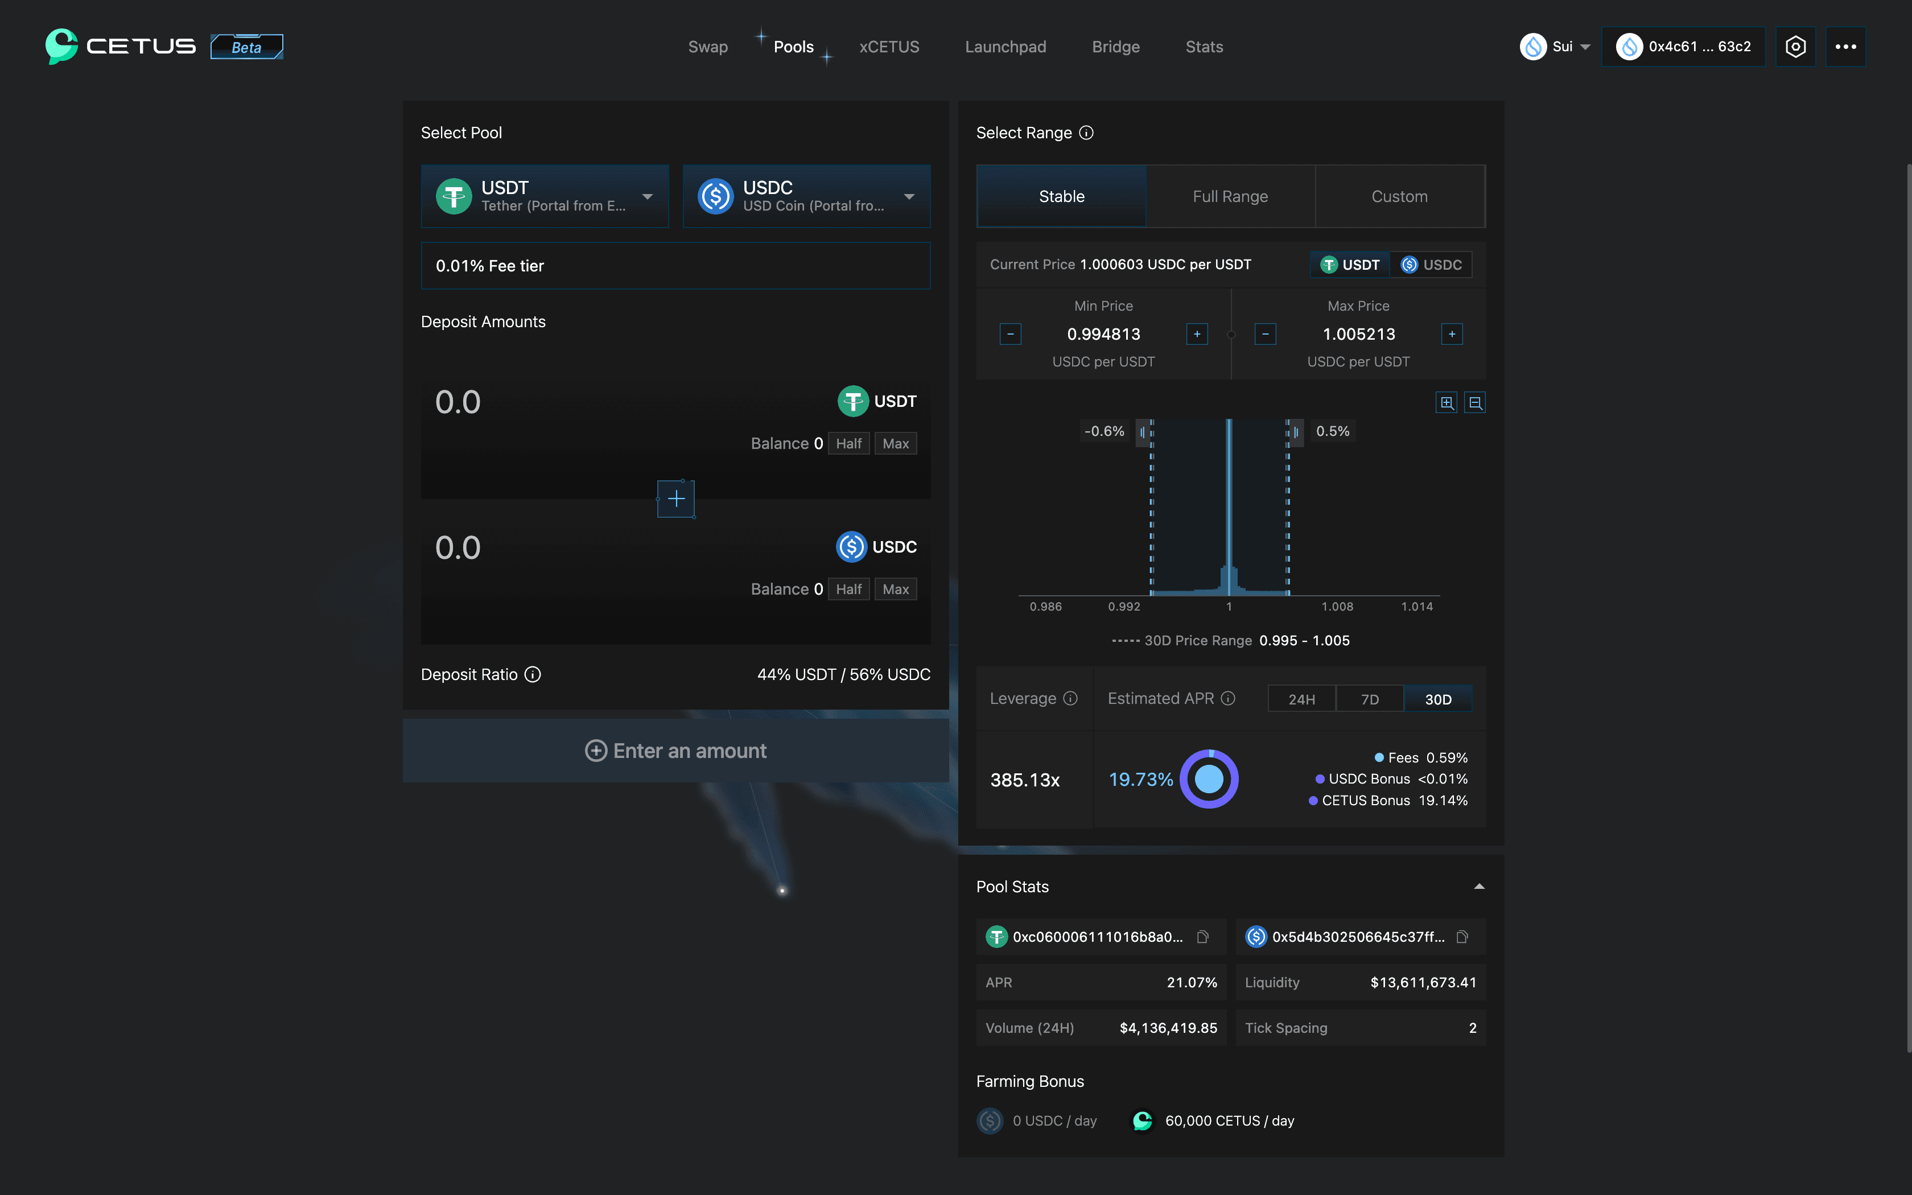This screenshot has width=1912, height=1195.
Task: Collapse the Pool Stats section
Action: point(1479,887)
